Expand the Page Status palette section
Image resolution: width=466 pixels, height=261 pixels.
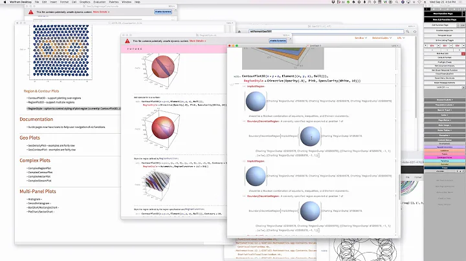click(444, 120)
